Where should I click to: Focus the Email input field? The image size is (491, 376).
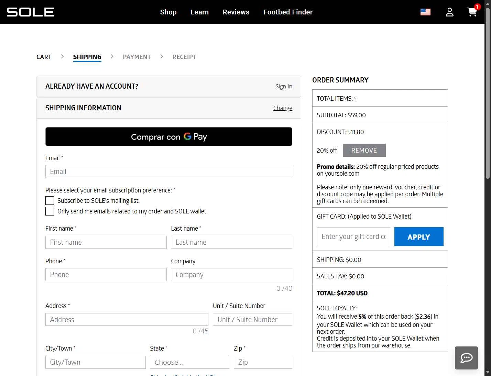pyautogui.click(x=169, y=172)
